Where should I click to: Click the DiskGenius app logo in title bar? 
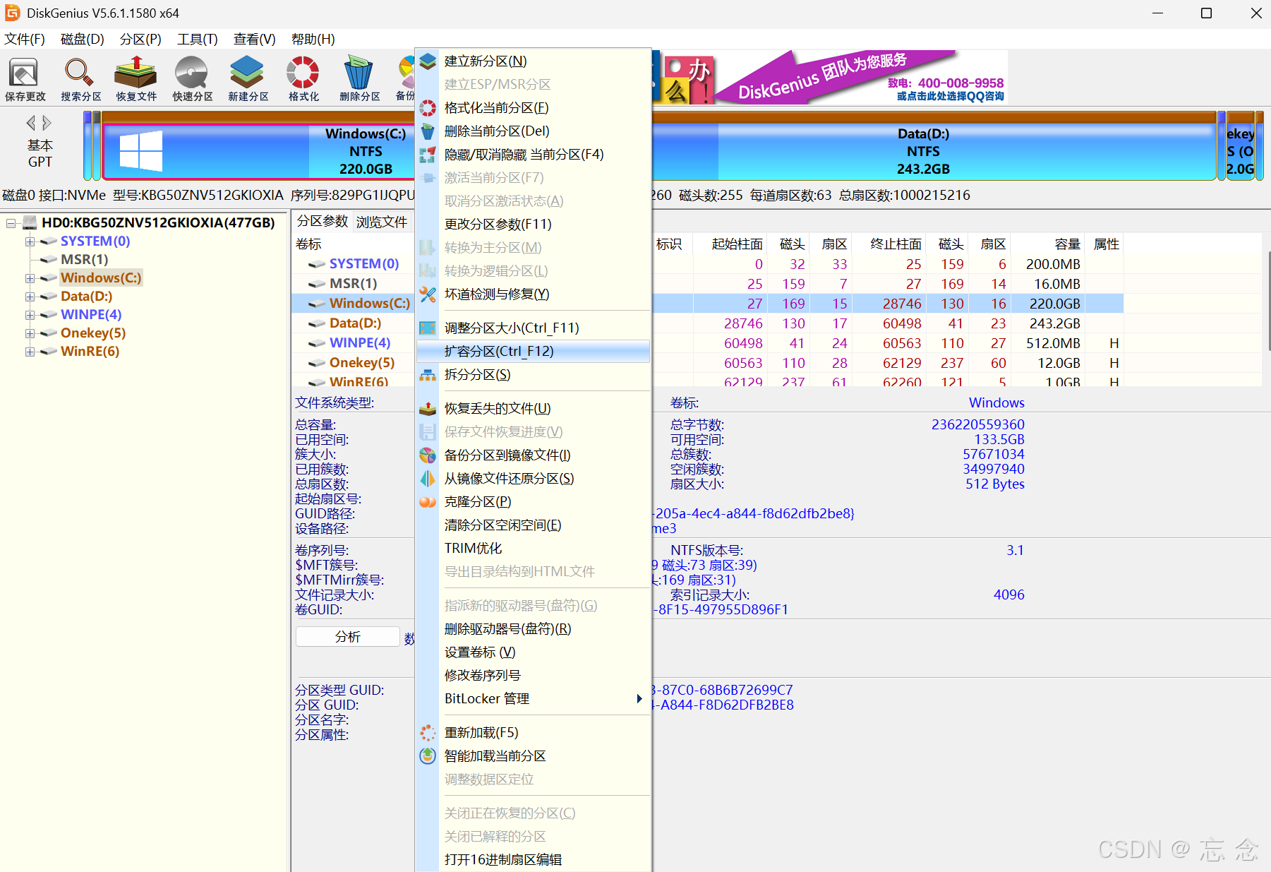[x=13, y=13]
